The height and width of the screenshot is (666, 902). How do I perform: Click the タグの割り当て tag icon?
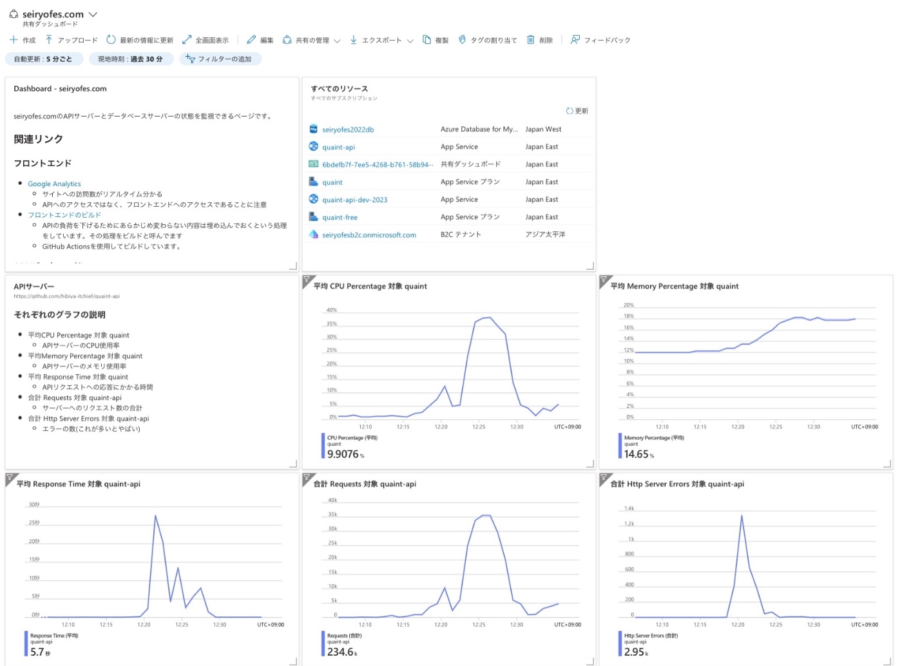click(x=462, y=40)
